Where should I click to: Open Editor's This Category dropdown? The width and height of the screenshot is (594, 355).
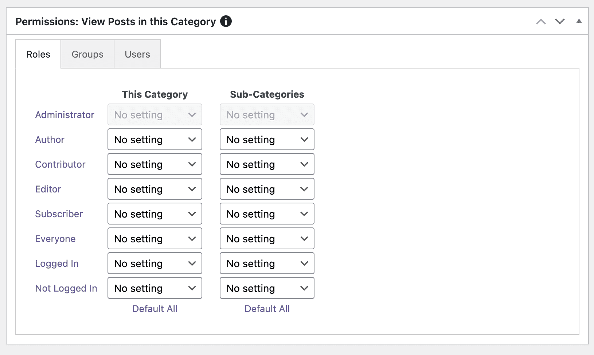click(x=155, y=189)
